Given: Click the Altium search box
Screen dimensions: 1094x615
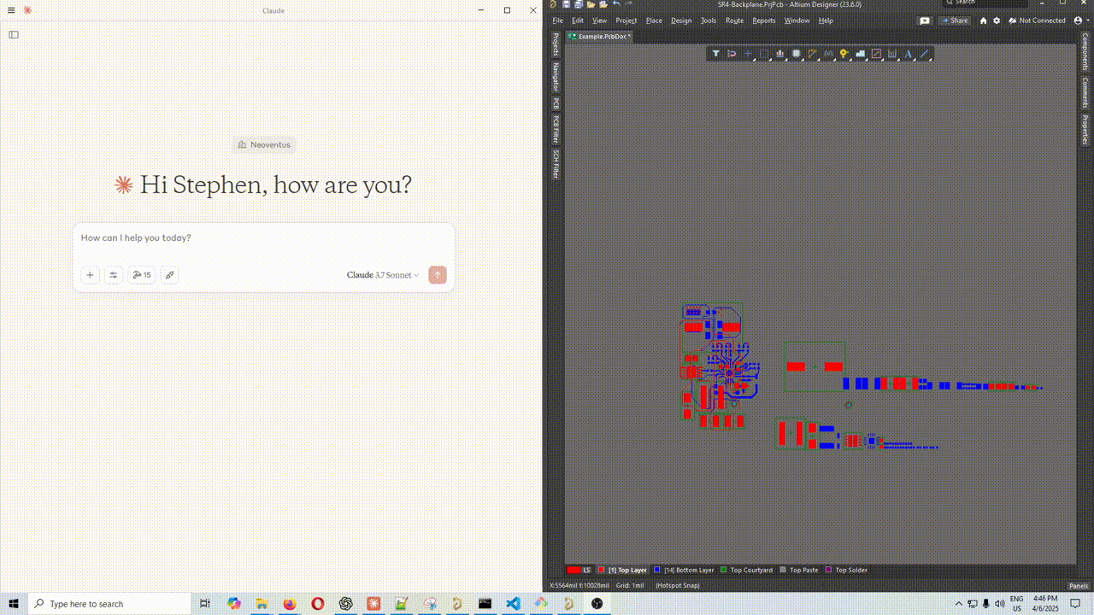Looking at the screenshot, I should [x=985, y=3].
